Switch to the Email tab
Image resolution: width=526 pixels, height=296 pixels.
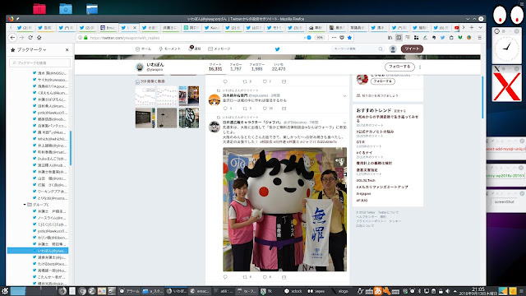(108, 28)
